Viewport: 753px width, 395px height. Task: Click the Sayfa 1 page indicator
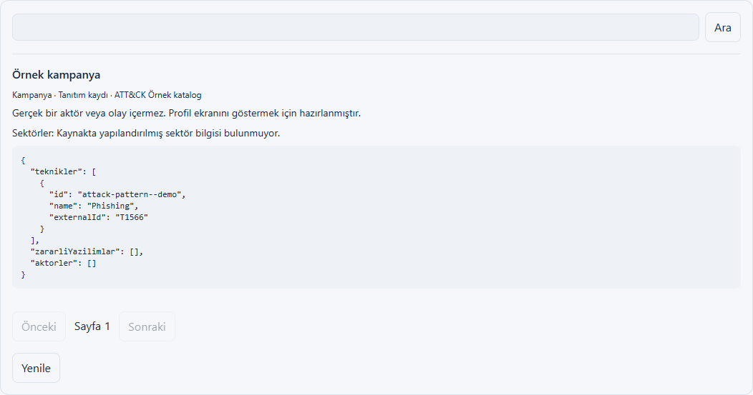[92, 326]
